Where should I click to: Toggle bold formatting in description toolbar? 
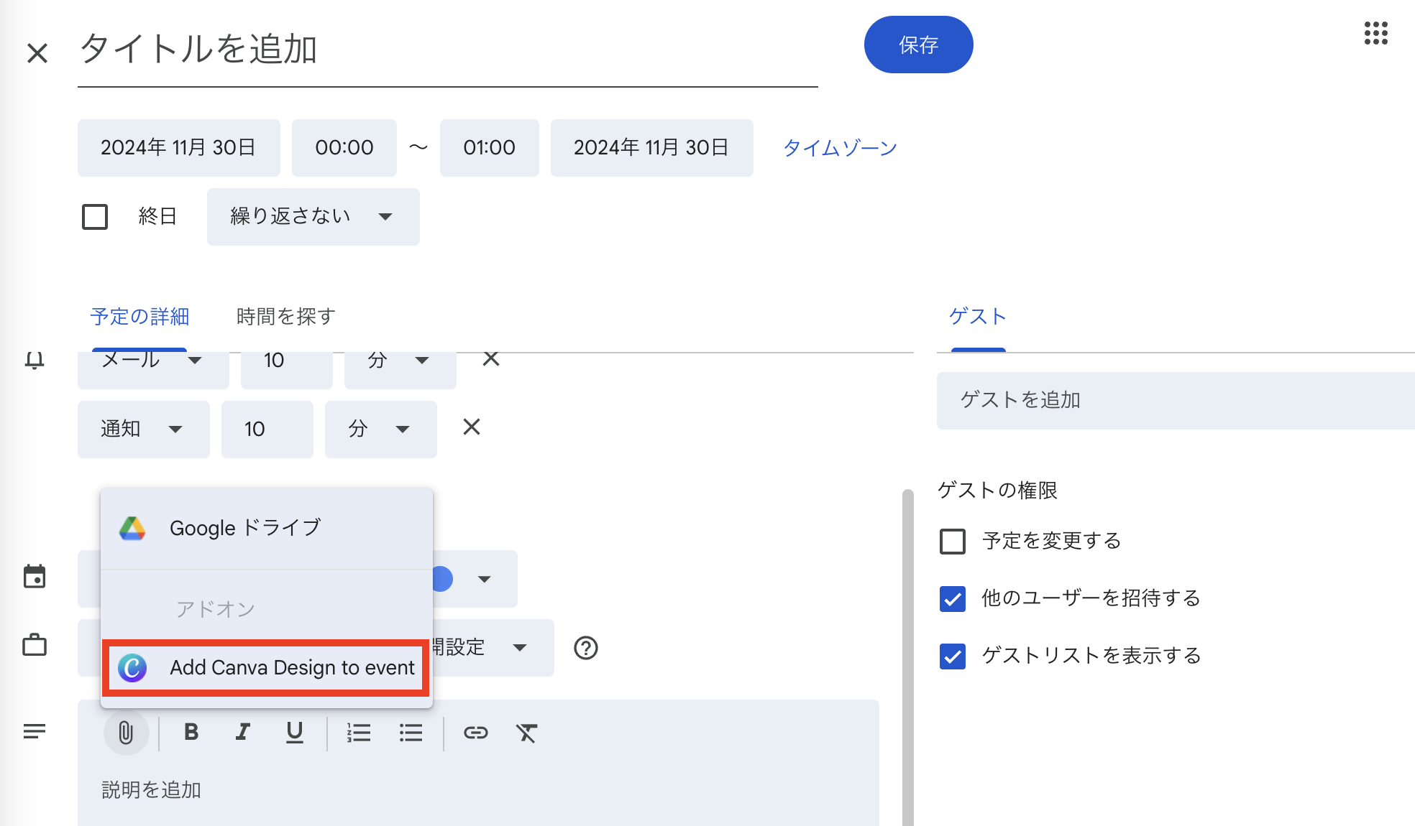tap(191, 733)
